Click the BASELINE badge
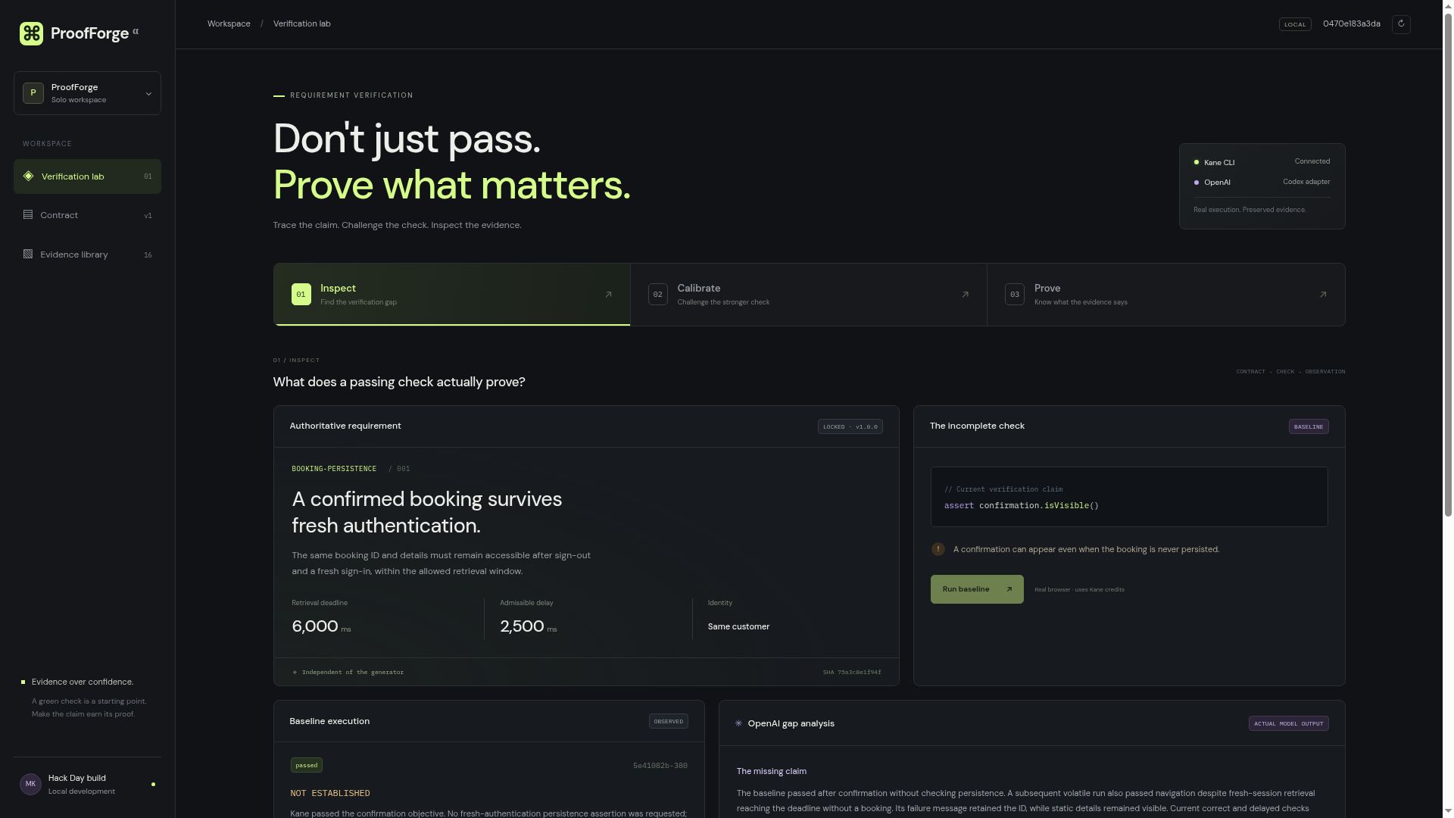The width and height of the screenshot is (1454, 818). click(x=1309, y=426)
